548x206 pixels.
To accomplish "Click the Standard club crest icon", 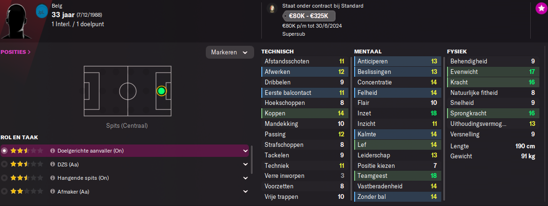I will click(272, 9).
